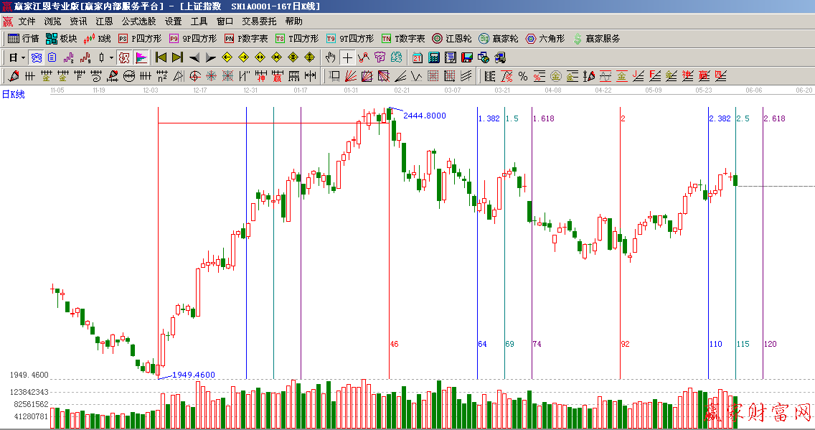Click the floppy disk save icon

point(466,57)
